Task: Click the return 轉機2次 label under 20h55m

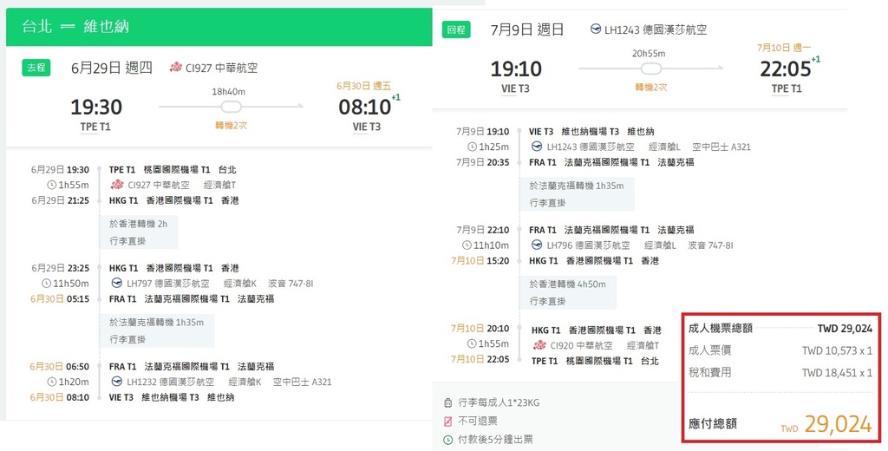Action: pos(649,88)
